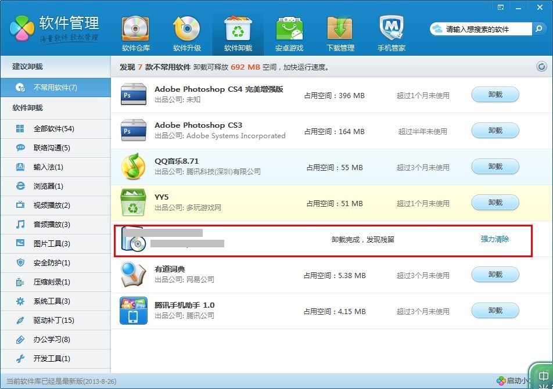The image size is (553, 389).
Task: Uninstall Adobe Photoshop CS3
Action: point(495,131)
